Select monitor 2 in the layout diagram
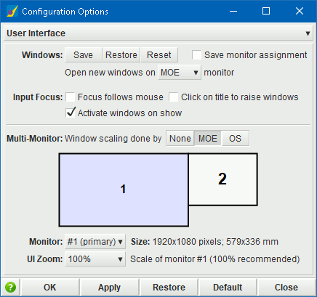The width and height of the screenshot is (317, 297). pyautogui.click(x=222, y=179)
